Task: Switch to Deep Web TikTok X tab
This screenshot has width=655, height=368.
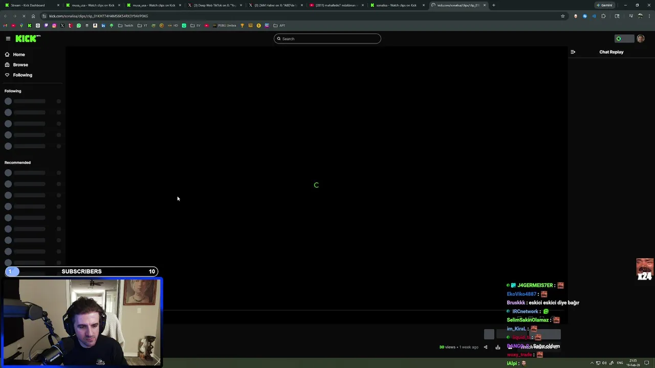Action: coord(214,5)
